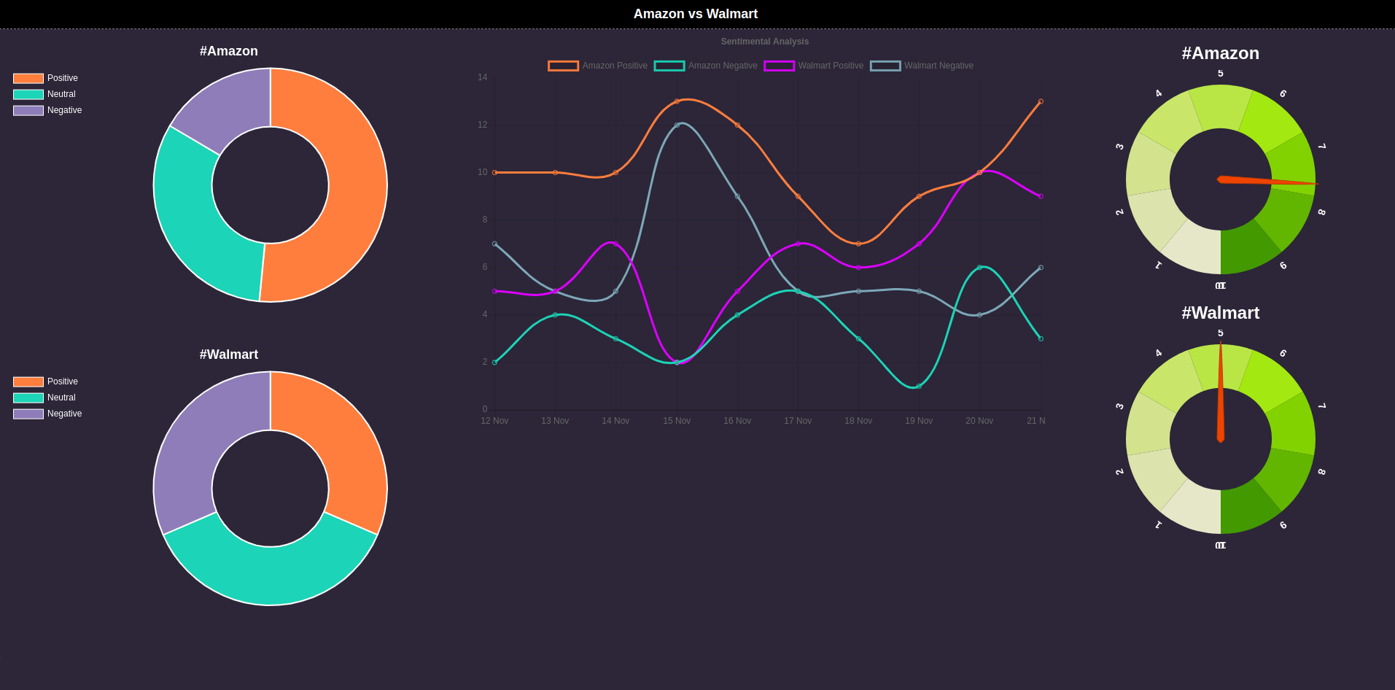Click the 'Sentimental Analysis' chart title

click(764, 42)
